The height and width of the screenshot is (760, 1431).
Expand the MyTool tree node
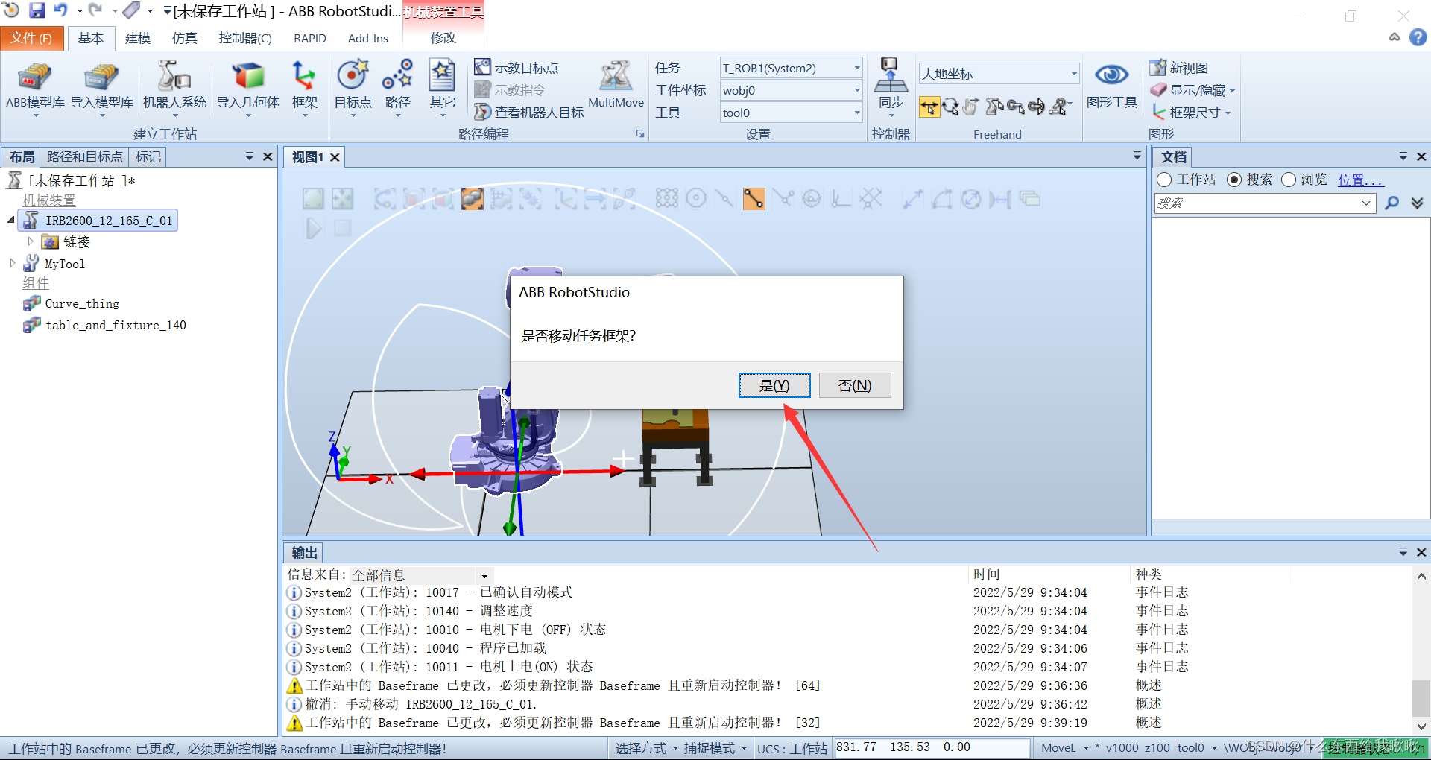13,263
